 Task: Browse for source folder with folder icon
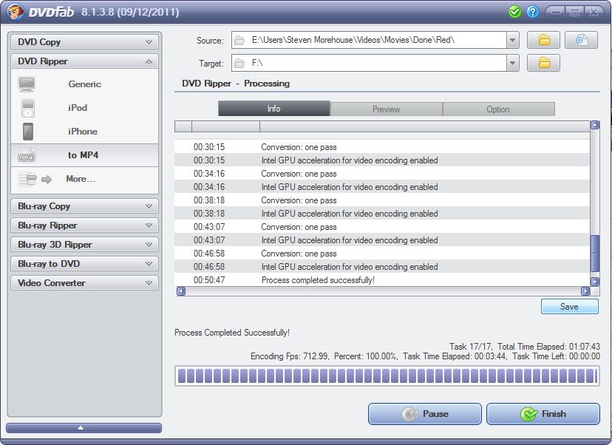(543, 40)
